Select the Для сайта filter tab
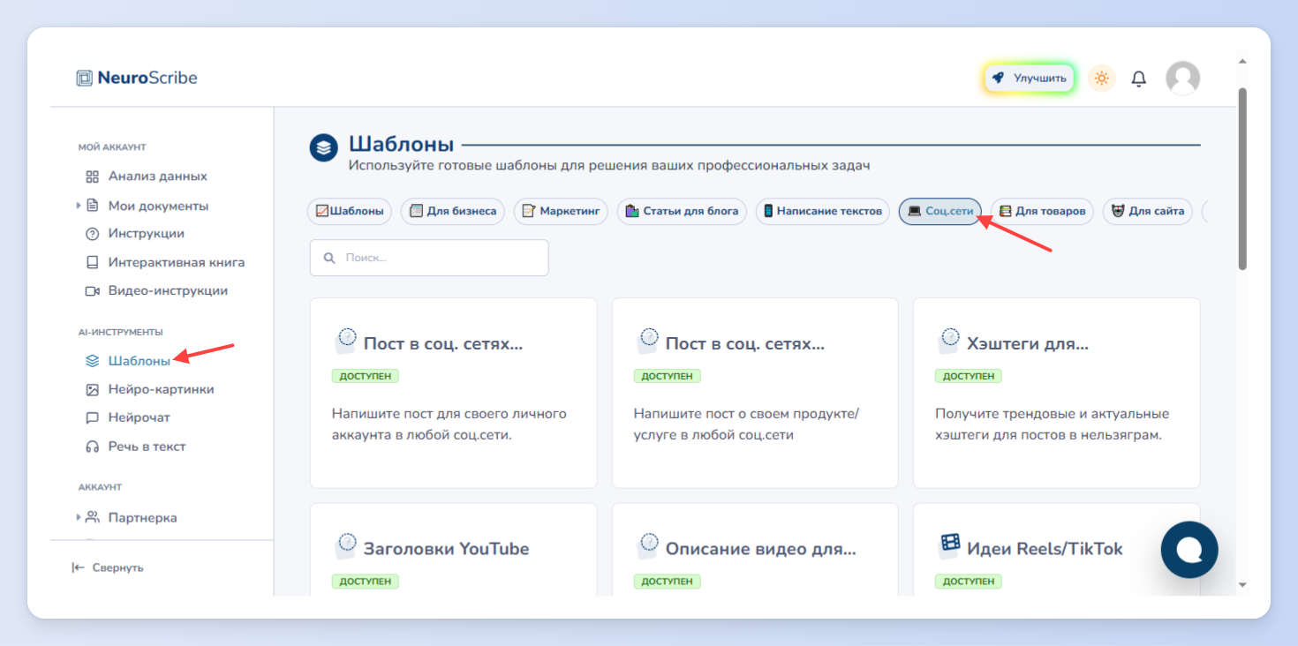The image size is (1298, 646). [1148, 212]
